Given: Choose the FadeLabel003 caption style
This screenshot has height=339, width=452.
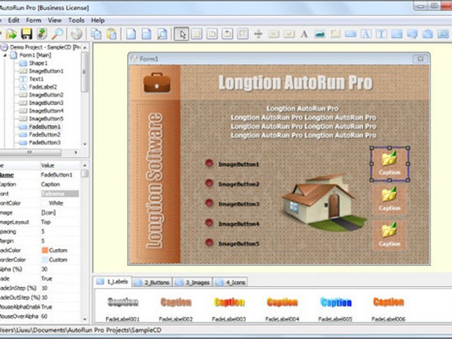Looking at the screenshot, I should 229,308.
